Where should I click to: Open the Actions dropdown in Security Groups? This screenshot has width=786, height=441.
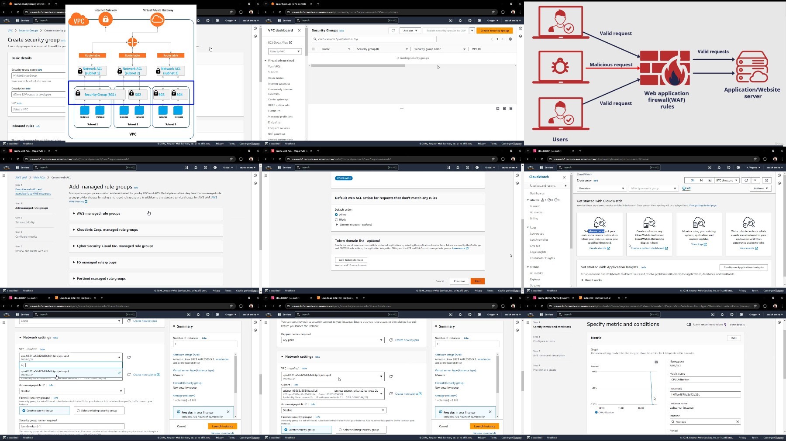click(x=410, y=31)
